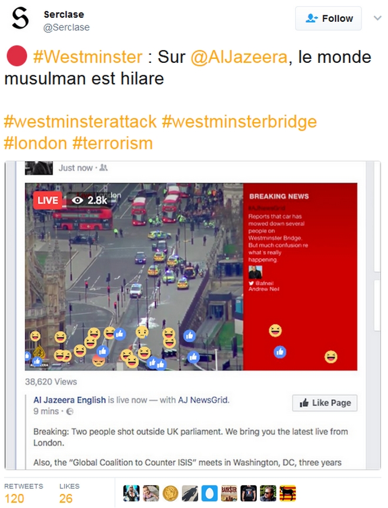
Task: Click the eye viewer count icon
Action: [x=78, y=200]
